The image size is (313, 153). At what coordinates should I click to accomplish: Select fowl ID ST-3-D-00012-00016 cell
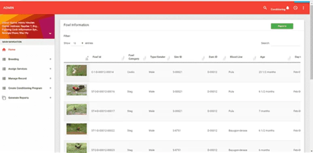pyautogui.click(x=103, y=92)
